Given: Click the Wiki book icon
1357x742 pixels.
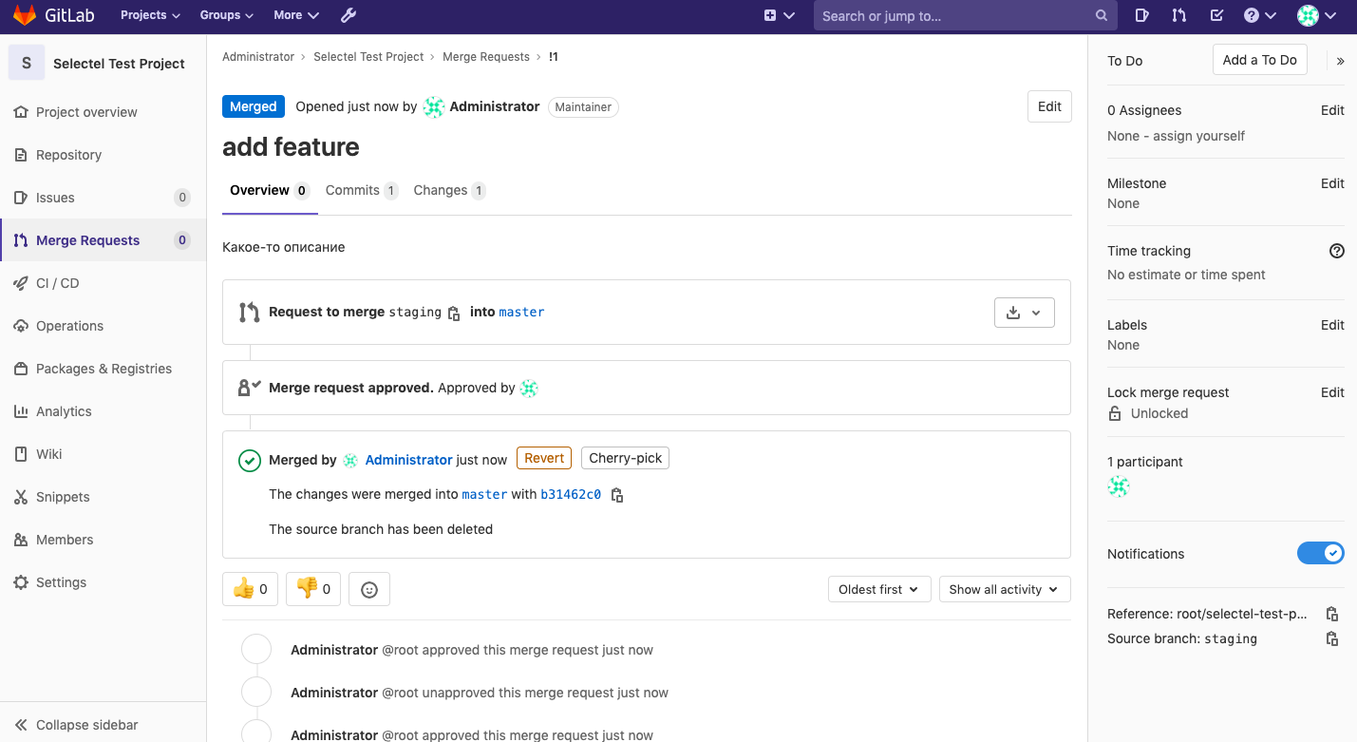Looking at the screenshot, I should click(x=21, y=454).
